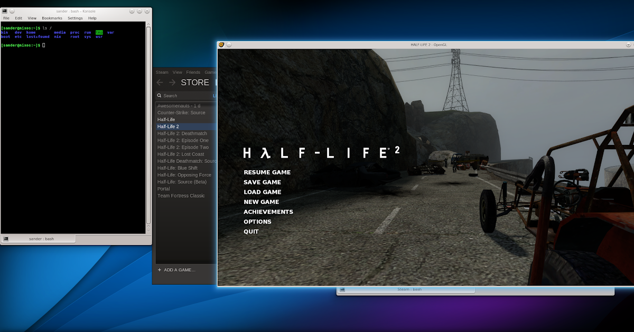Viewport: 634px width, 332px height.
Task: Open the Friends menu in Steam window
Action: point(193,72)
